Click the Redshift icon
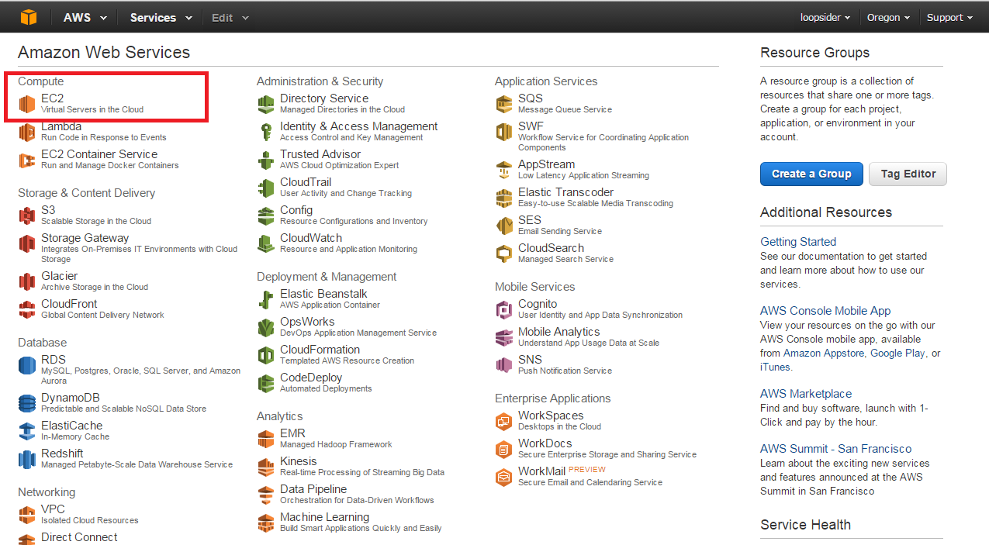 [x=27, y=459]
